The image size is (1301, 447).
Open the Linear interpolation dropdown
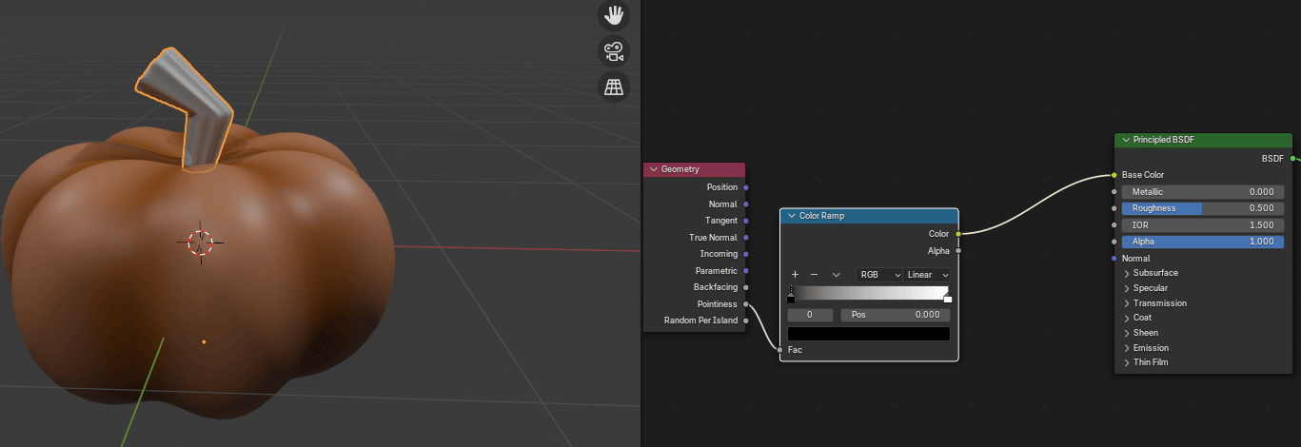pos(927,274)
